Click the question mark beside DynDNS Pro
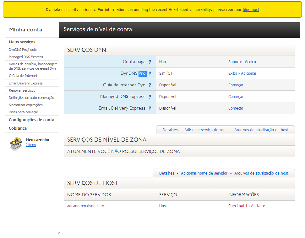The height and width of the screenshot is (238, 305). pyautogui.click(x=150, y=73)
